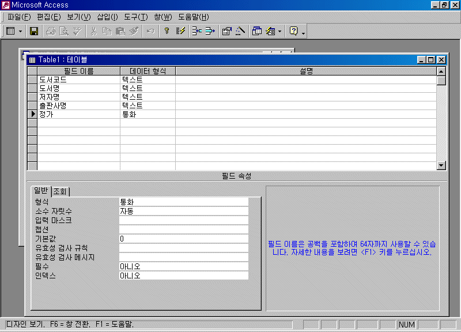Click the Insert Rows toolbar icon

tap(197, 31)
